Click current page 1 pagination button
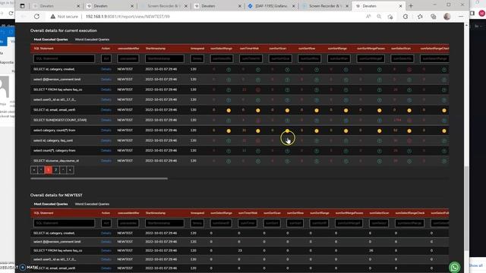Image resolution: width=486 pixels, height=273 pixels. [x=49, y=170]
